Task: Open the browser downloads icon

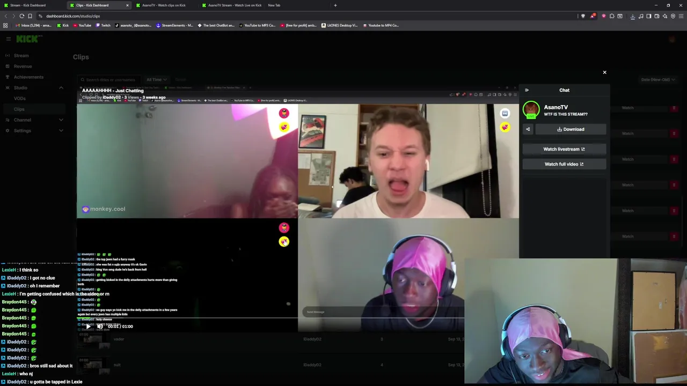Action: (x=632, y=16)
